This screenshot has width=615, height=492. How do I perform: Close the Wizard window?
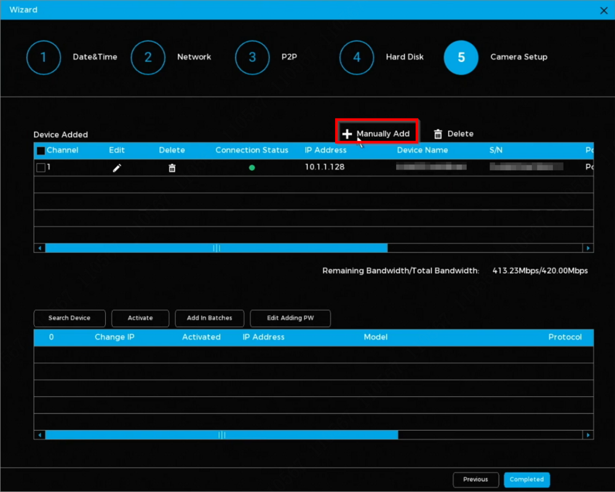point(604,10)
